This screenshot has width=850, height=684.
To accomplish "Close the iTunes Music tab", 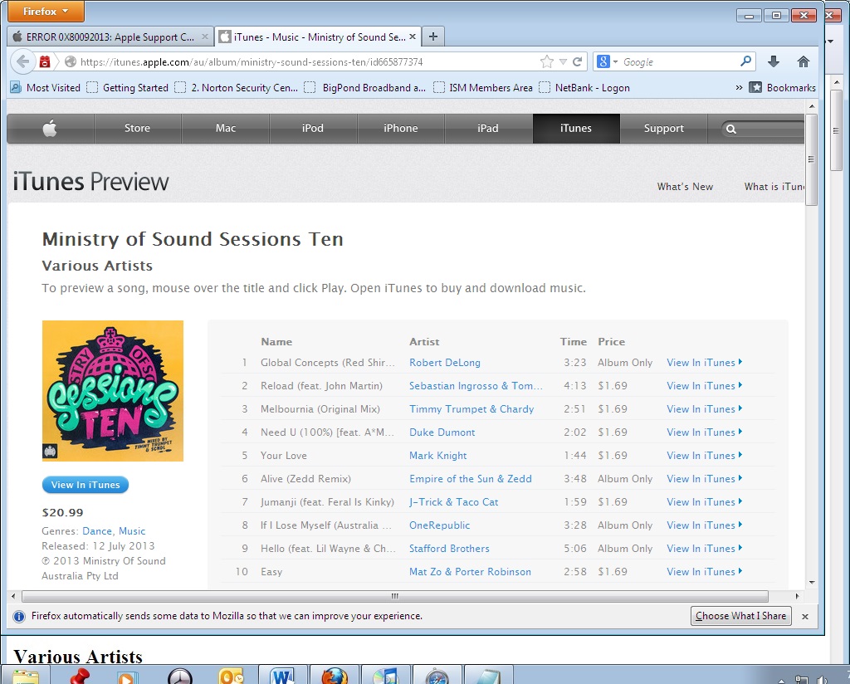I will tap(413, 37).
